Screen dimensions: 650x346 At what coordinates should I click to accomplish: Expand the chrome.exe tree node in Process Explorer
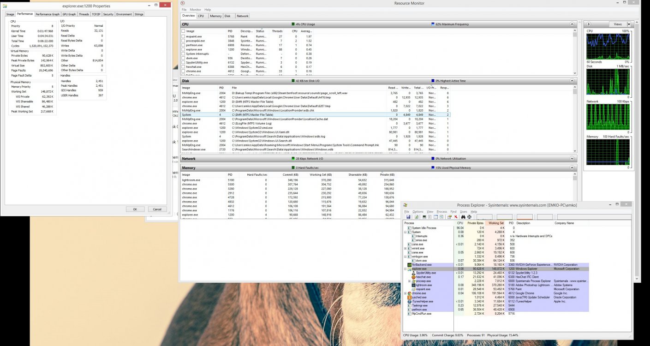pos(406,293)
